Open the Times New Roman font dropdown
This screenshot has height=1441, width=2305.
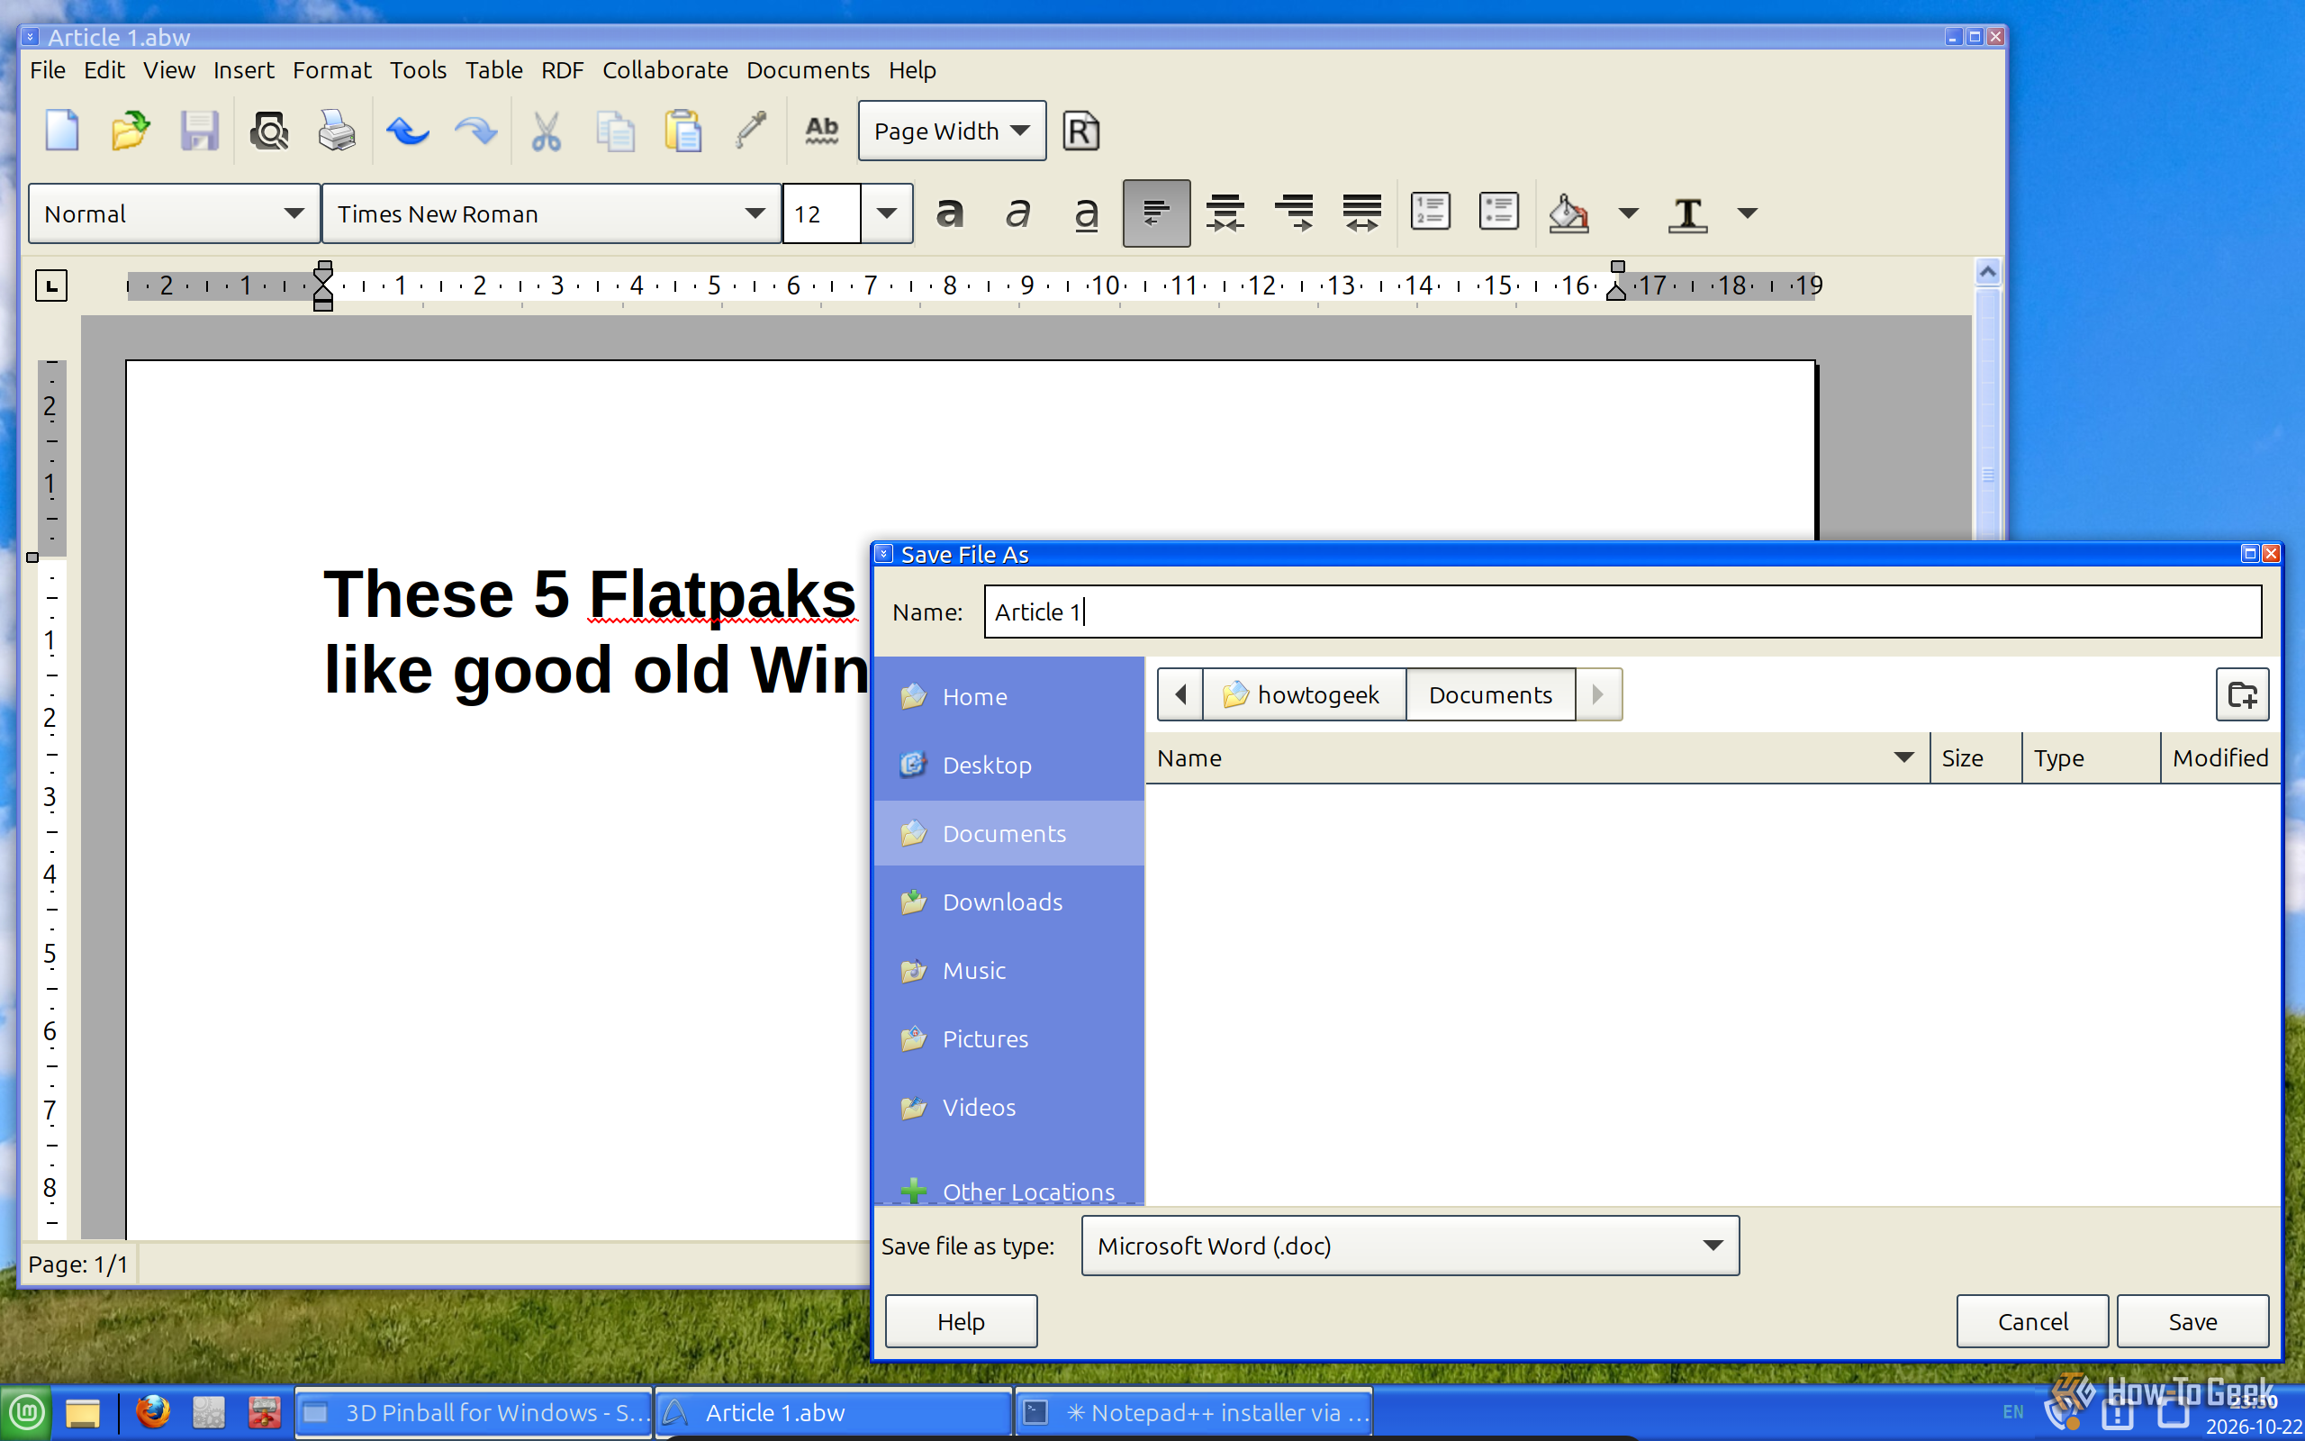click(x=551, y=213)
